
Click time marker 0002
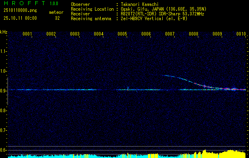[51, 34]
